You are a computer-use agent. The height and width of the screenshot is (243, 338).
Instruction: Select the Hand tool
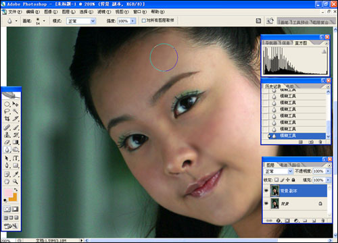[x=7, y=182]
